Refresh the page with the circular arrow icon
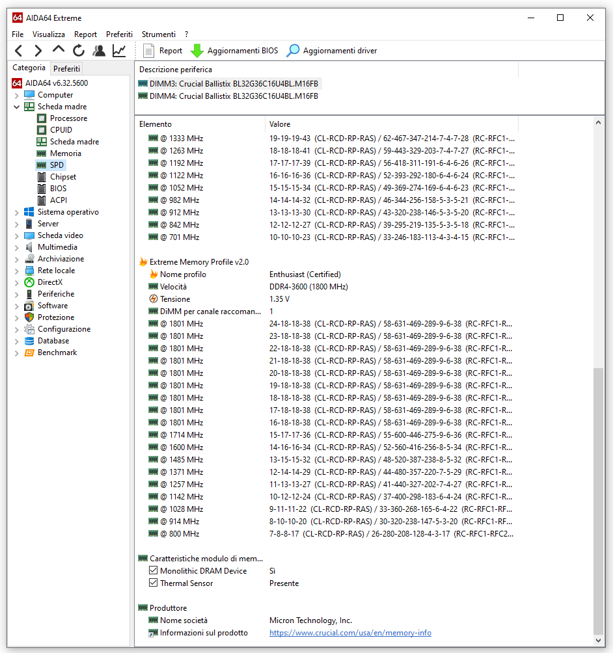The height and width of the screenshot is (653, 613). (78, 51)
